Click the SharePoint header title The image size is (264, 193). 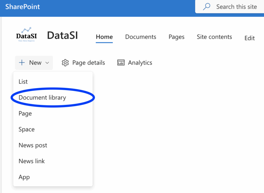(x=23, y=7)
